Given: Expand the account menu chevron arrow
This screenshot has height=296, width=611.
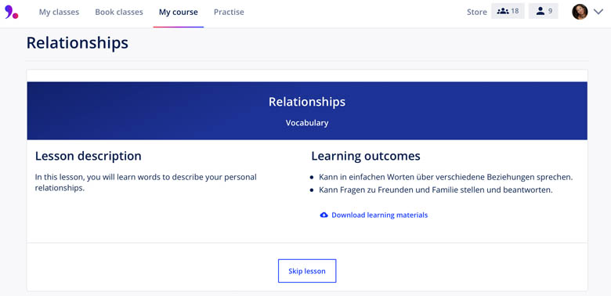Looking at the screenshot, I should [x=598, y=12].
